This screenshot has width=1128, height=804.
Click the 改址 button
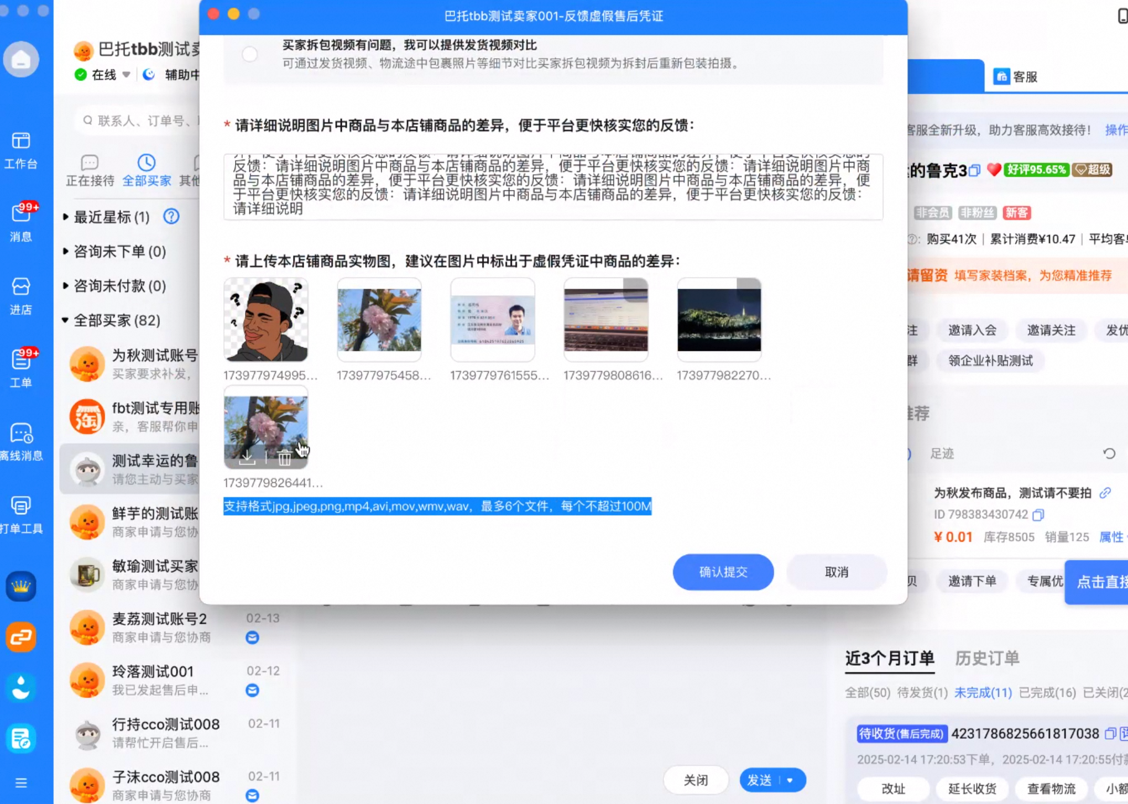click(x=894, y=789)
